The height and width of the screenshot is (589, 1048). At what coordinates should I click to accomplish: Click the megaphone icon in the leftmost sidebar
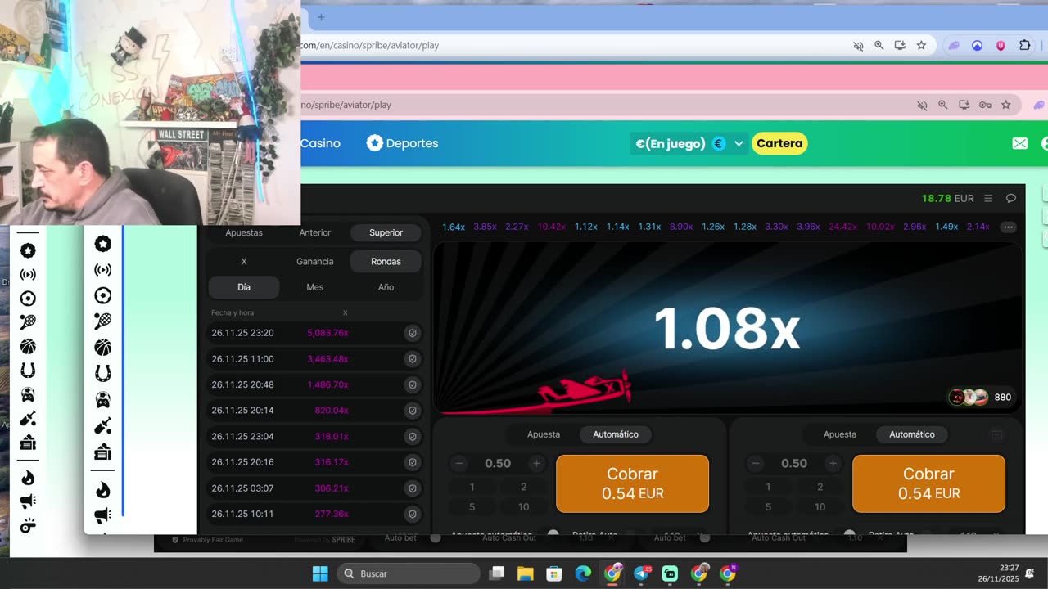[28, 501]
